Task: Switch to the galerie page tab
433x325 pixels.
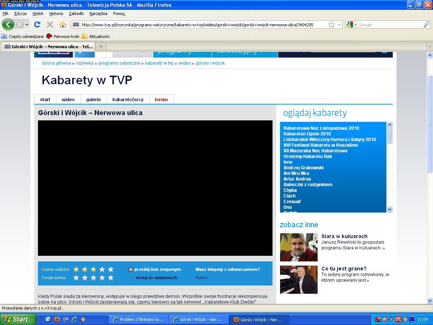Action: 93,99
